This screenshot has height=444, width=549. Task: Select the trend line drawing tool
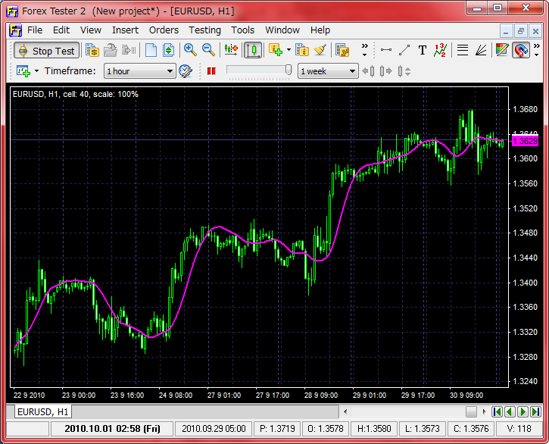click(x=404, y=50)
